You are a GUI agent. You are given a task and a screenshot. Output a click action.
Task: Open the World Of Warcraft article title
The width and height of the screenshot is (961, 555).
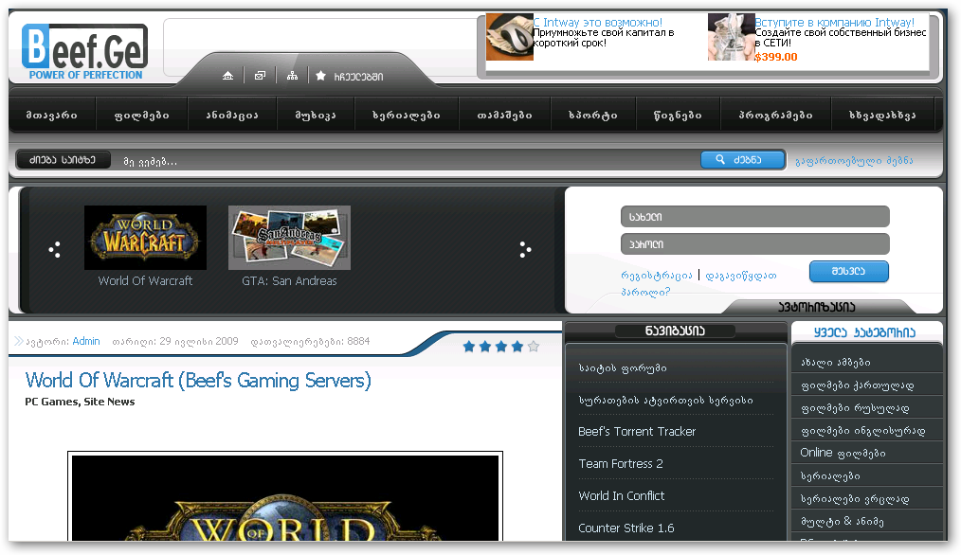(x=198, y=381)
